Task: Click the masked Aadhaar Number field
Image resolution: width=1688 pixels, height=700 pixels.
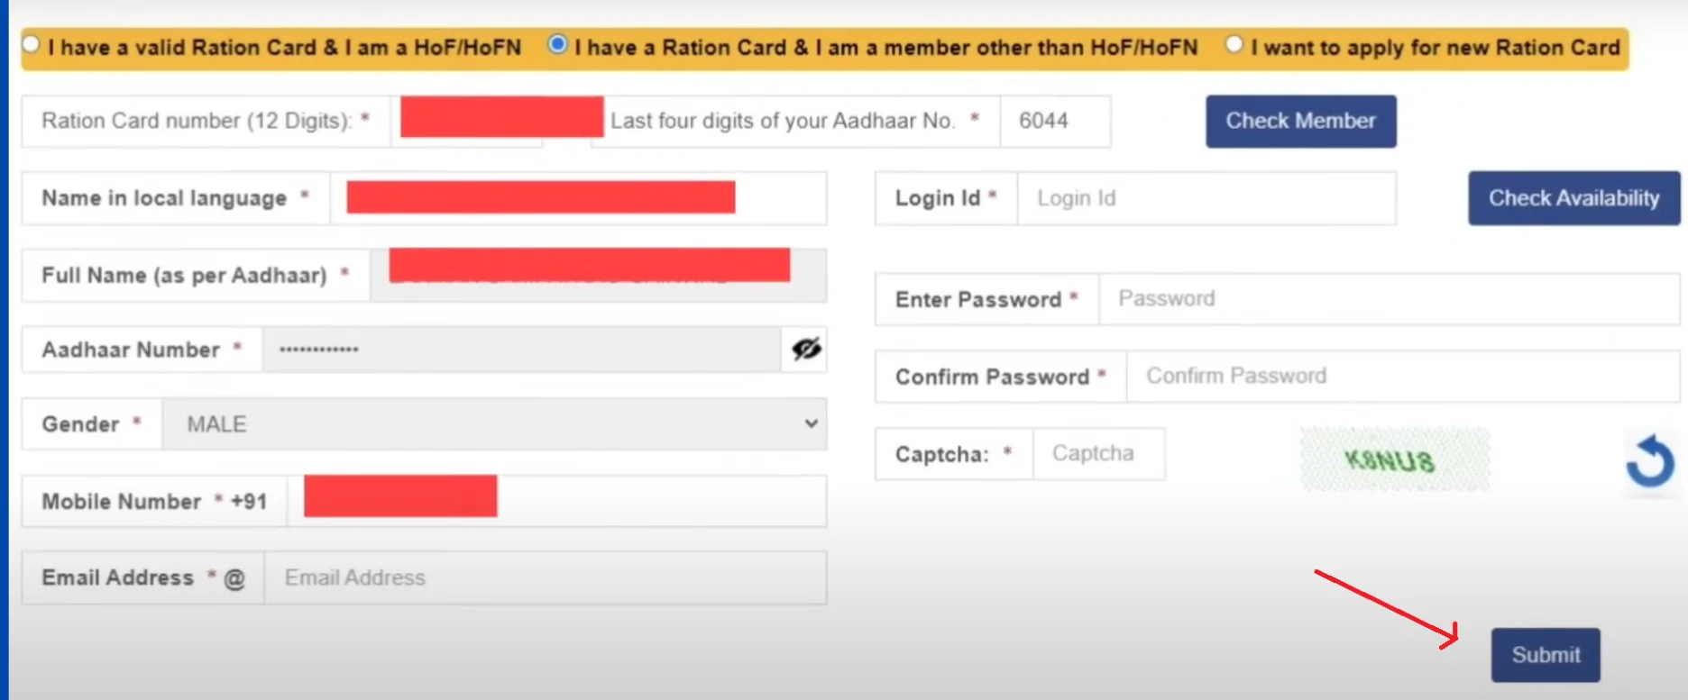Action: [520, 349]
